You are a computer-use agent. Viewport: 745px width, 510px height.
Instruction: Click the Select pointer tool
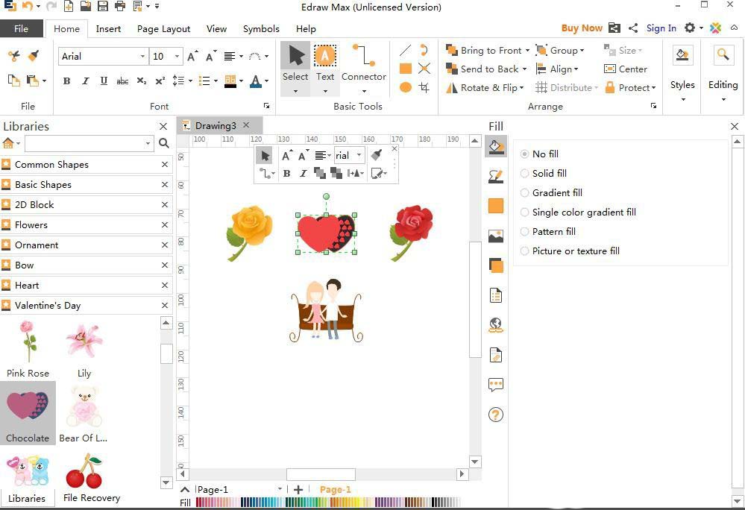pos(295,69)
